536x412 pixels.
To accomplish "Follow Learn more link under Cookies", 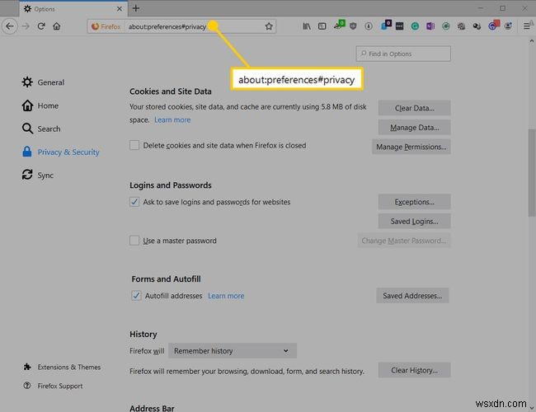I will pos(172,120).
